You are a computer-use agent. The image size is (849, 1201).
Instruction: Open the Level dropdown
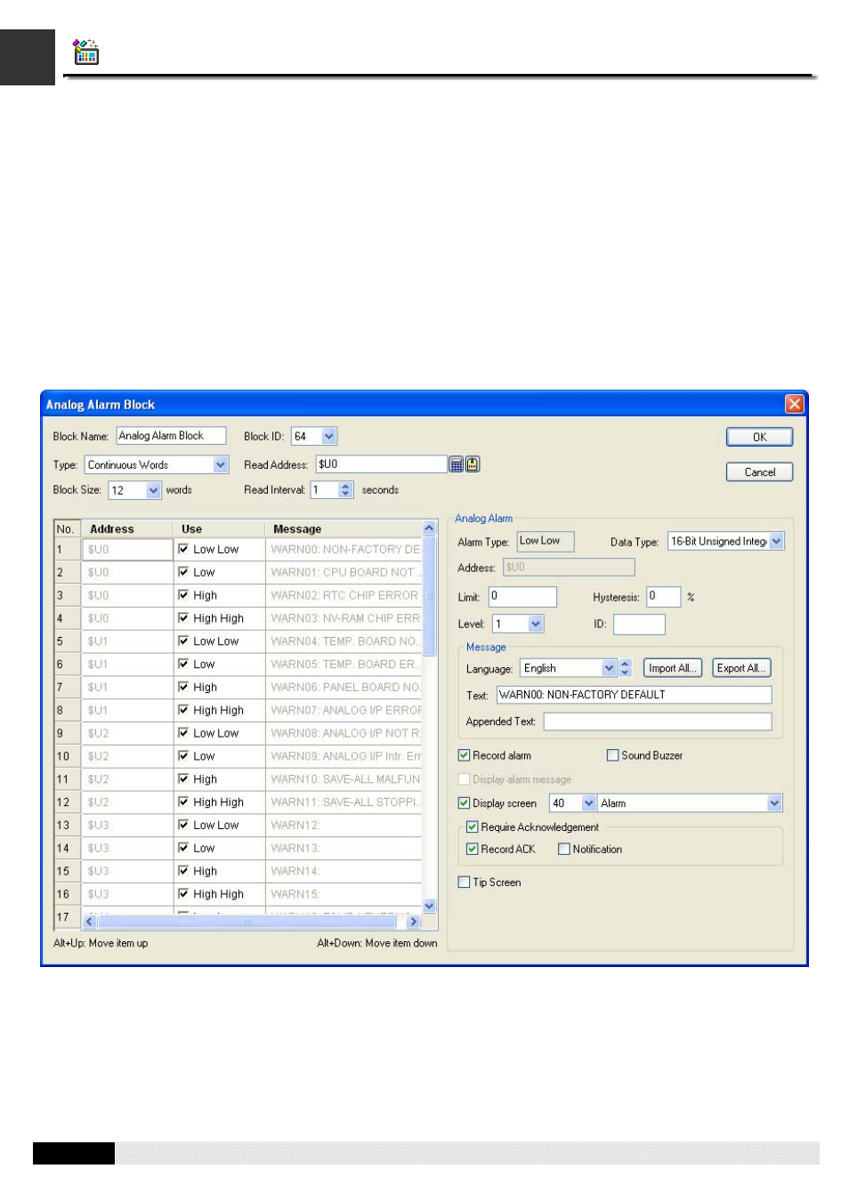coord(536,625)
